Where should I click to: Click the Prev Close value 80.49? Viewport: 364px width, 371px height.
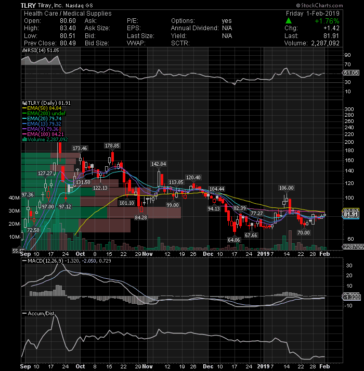68,43
